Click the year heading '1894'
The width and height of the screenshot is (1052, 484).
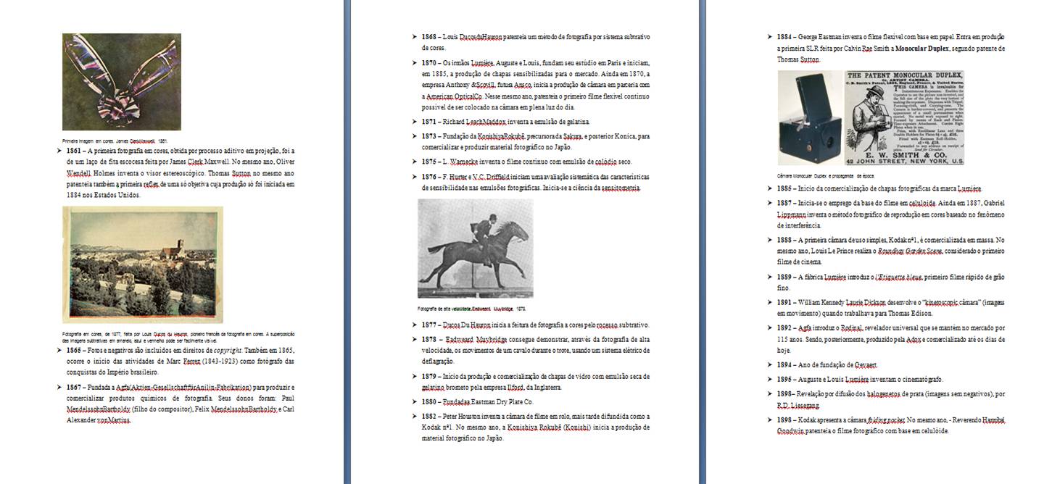point(784,364)
